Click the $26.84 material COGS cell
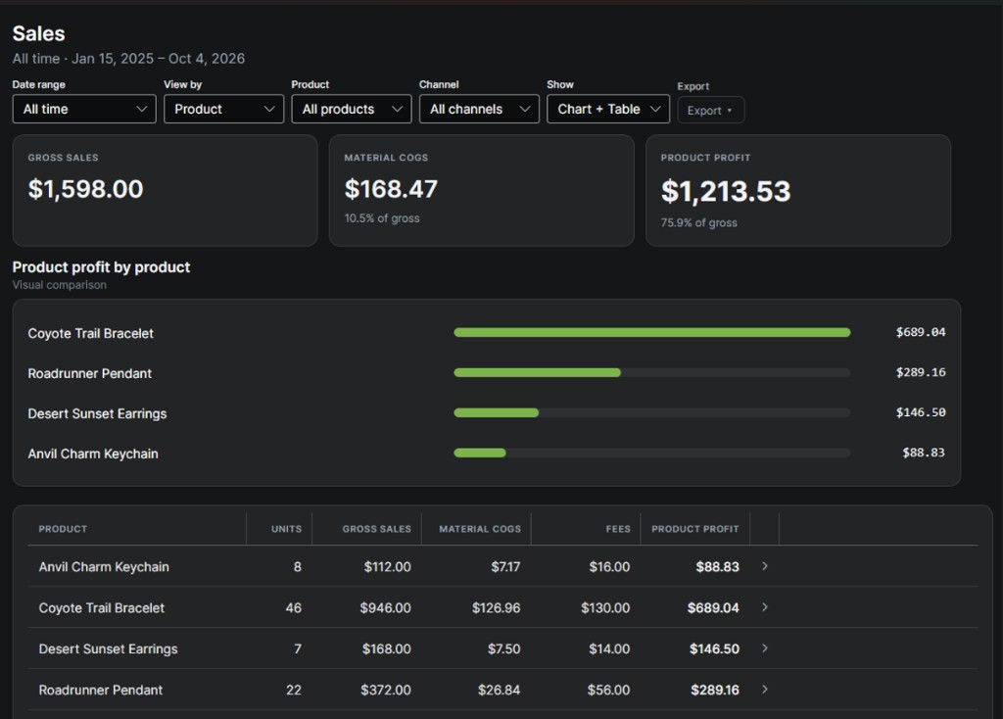The image size is (1003, 719). pos(499,690)
